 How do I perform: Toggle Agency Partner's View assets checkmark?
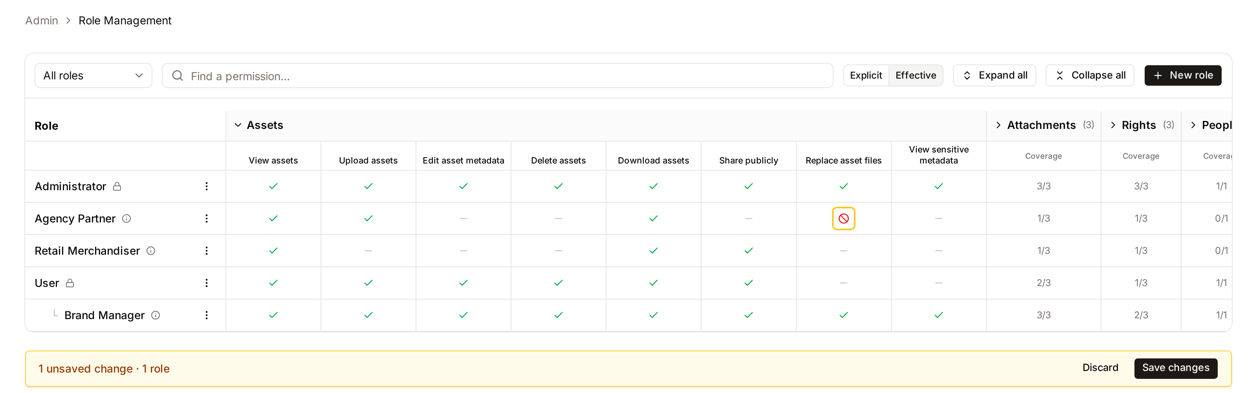click(x=273, y=218)
